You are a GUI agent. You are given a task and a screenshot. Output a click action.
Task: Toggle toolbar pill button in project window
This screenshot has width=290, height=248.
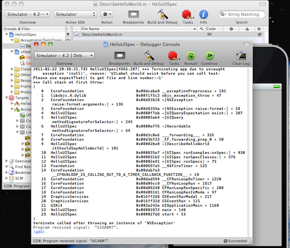click(263, 4)
